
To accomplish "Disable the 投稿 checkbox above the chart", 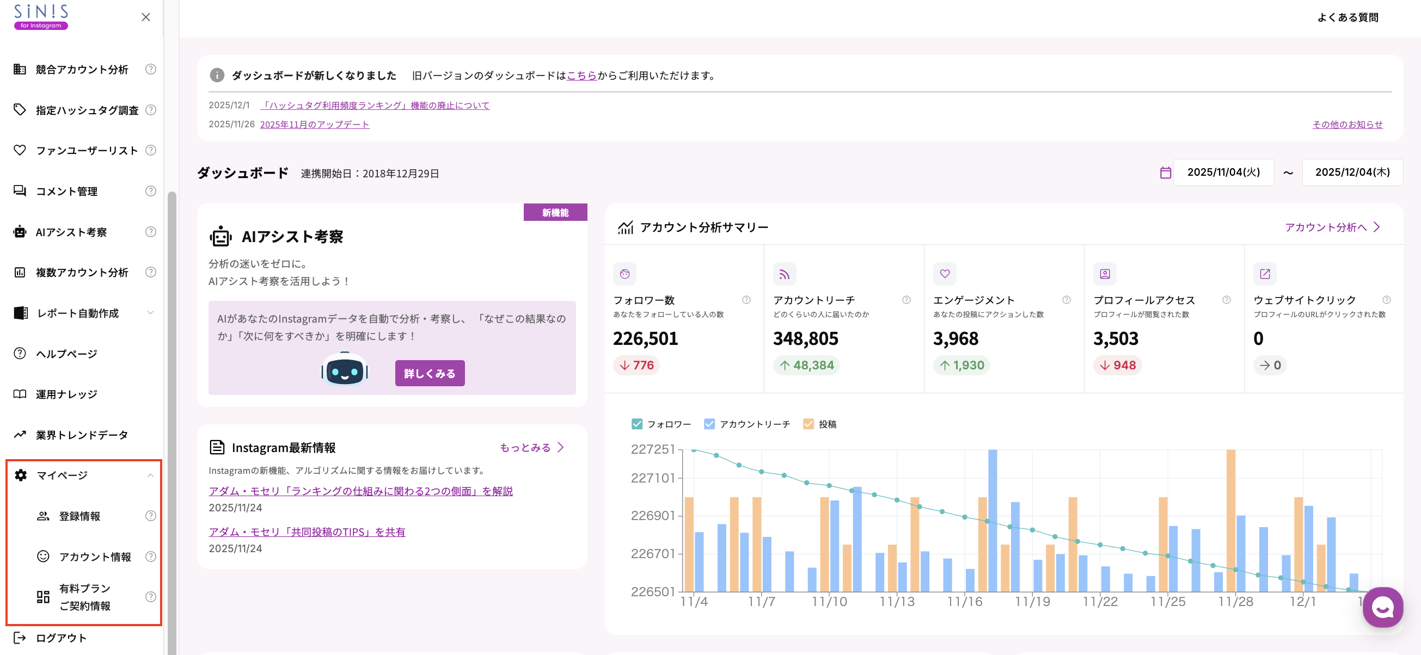I will click(x=808, y=423).
